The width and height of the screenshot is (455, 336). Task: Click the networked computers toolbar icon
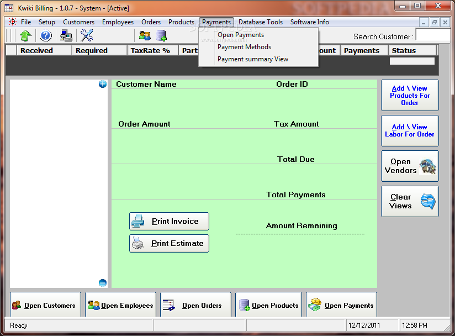(x=66, y=36)
